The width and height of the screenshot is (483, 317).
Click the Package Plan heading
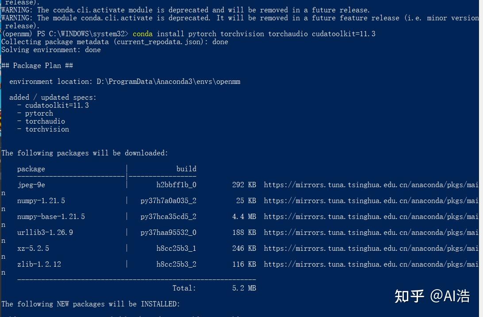click(37, 66)
